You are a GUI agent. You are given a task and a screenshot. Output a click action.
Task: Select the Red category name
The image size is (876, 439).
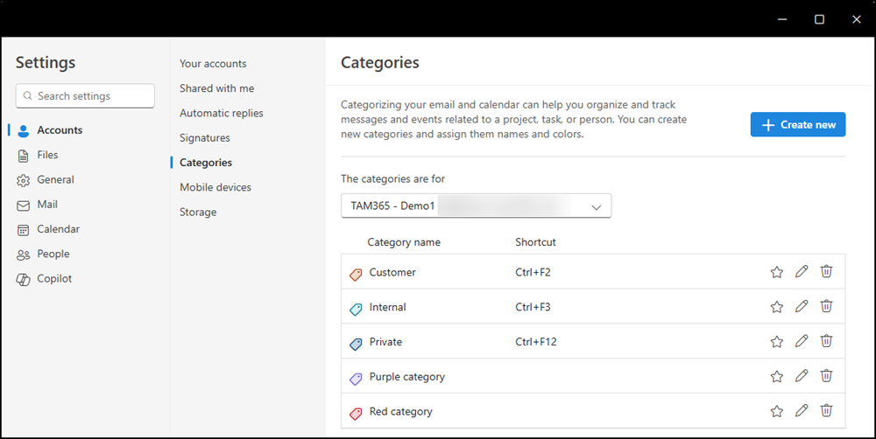(400, 412)
